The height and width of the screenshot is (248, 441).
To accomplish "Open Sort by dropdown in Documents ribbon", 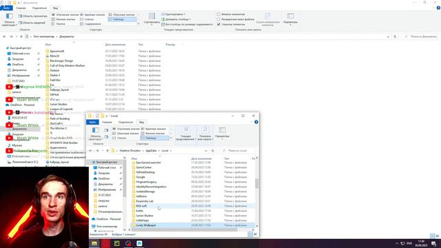I will 152,20.
